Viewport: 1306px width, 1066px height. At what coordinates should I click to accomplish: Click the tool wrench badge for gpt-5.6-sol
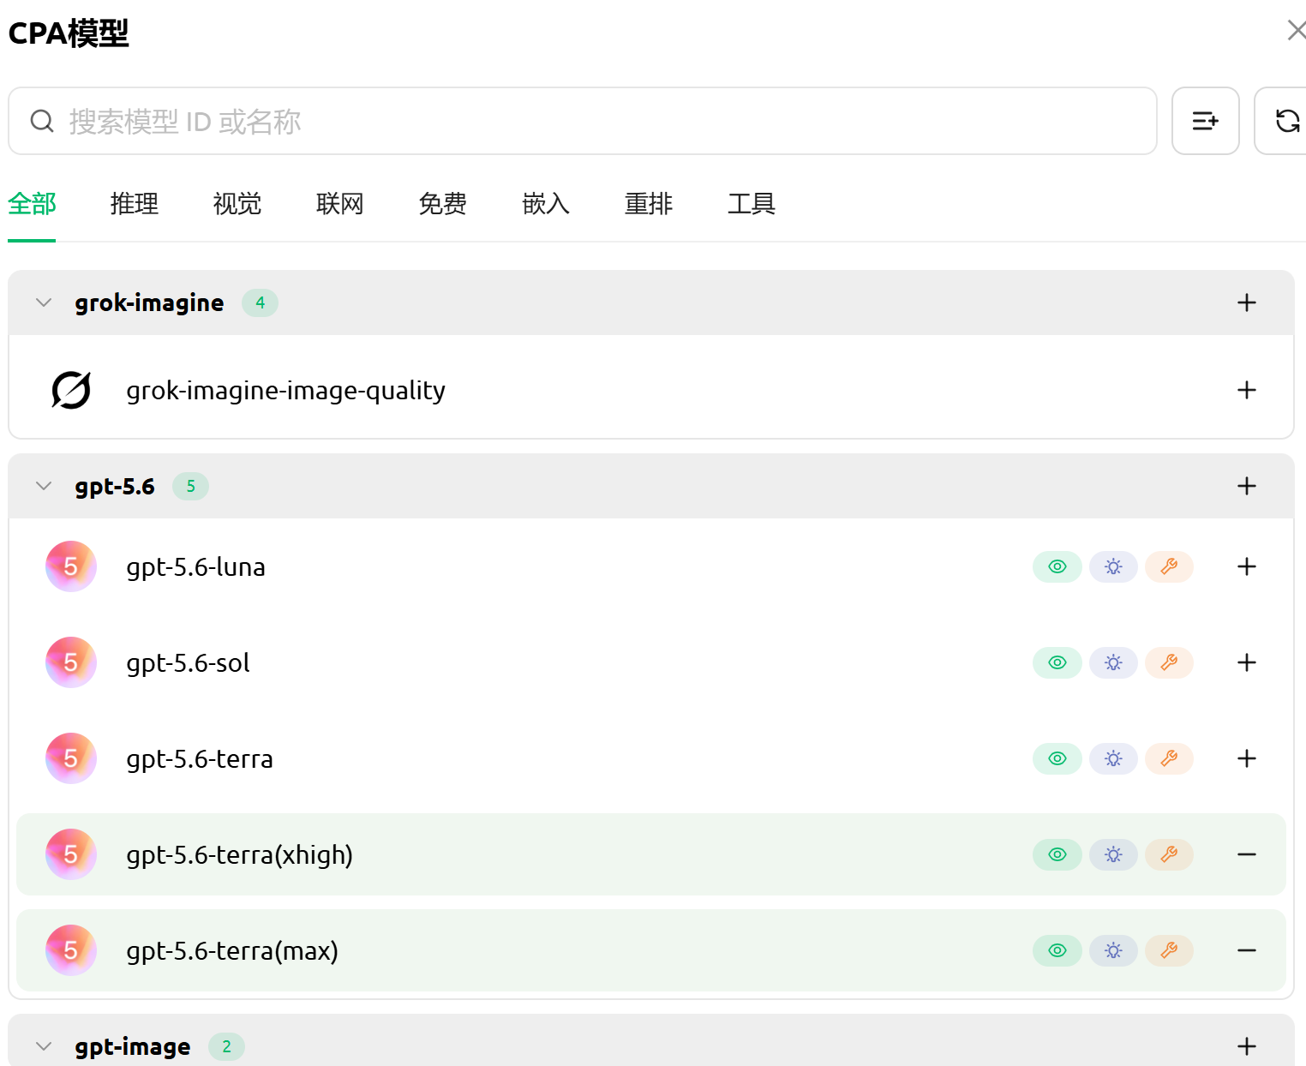[1169, 662]
